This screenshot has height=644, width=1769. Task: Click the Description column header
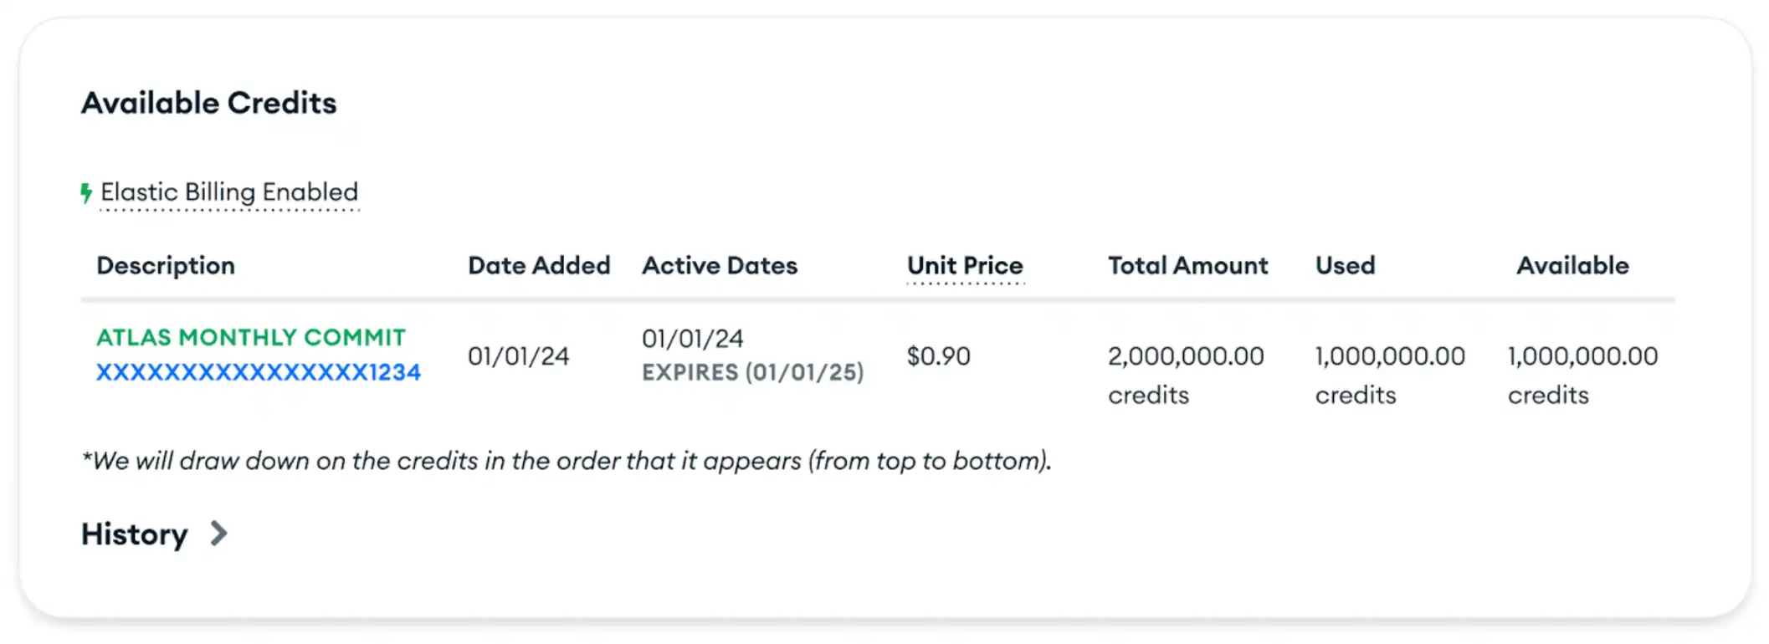[x=165, y=265]
